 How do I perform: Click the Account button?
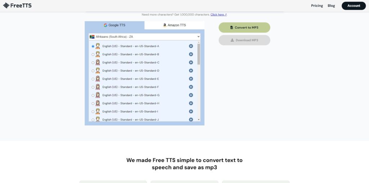point(354,6)
